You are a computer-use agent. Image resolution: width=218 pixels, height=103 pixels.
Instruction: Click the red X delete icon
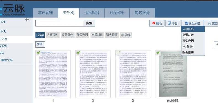pos(153,23)
